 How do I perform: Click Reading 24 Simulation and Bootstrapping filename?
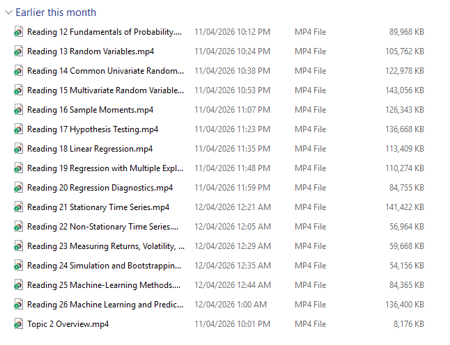104,266
